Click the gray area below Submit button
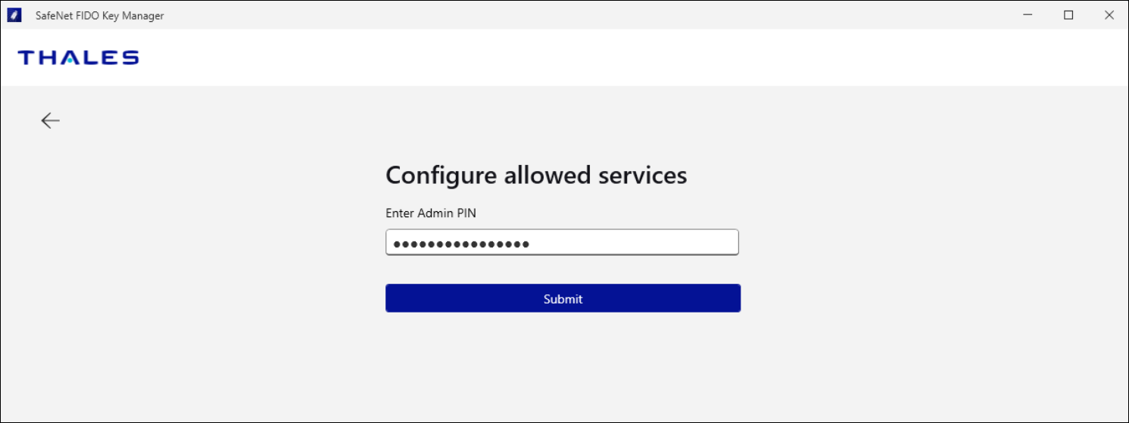 pos(563,363)
